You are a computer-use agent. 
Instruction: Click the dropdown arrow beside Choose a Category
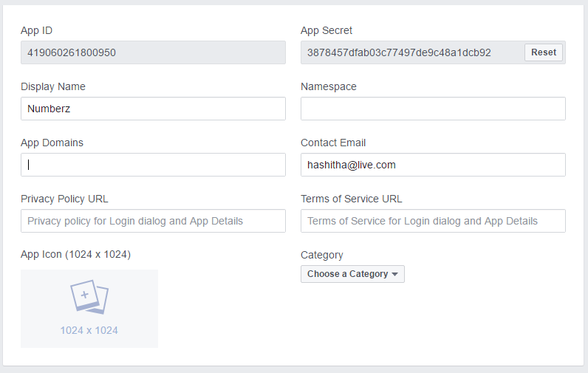394,275
